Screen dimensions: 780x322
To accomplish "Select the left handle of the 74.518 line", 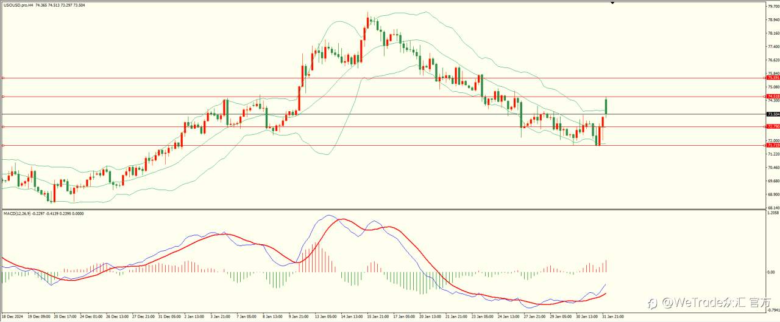I will 3,97.
